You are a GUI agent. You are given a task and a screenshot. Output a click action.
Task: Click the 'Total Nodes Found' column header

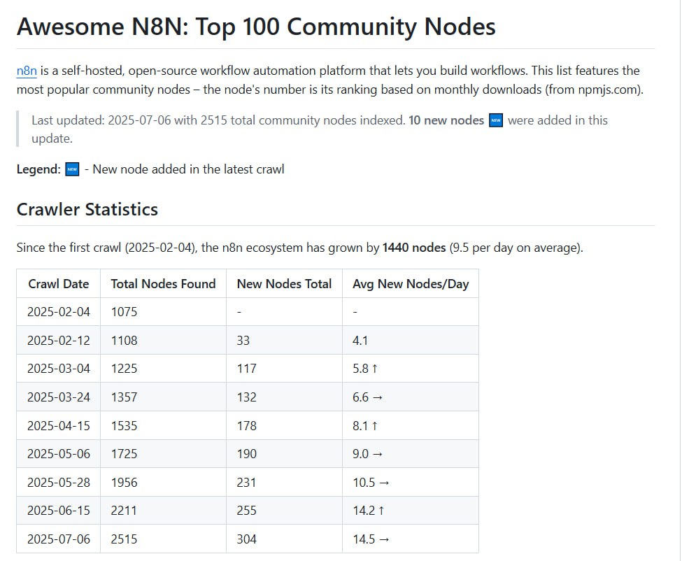click(163, 283)
